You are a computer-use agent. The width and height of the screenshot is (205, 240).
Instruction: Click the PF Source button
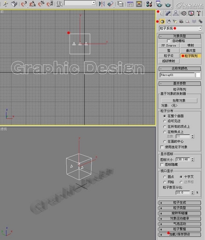coord(169,45)
